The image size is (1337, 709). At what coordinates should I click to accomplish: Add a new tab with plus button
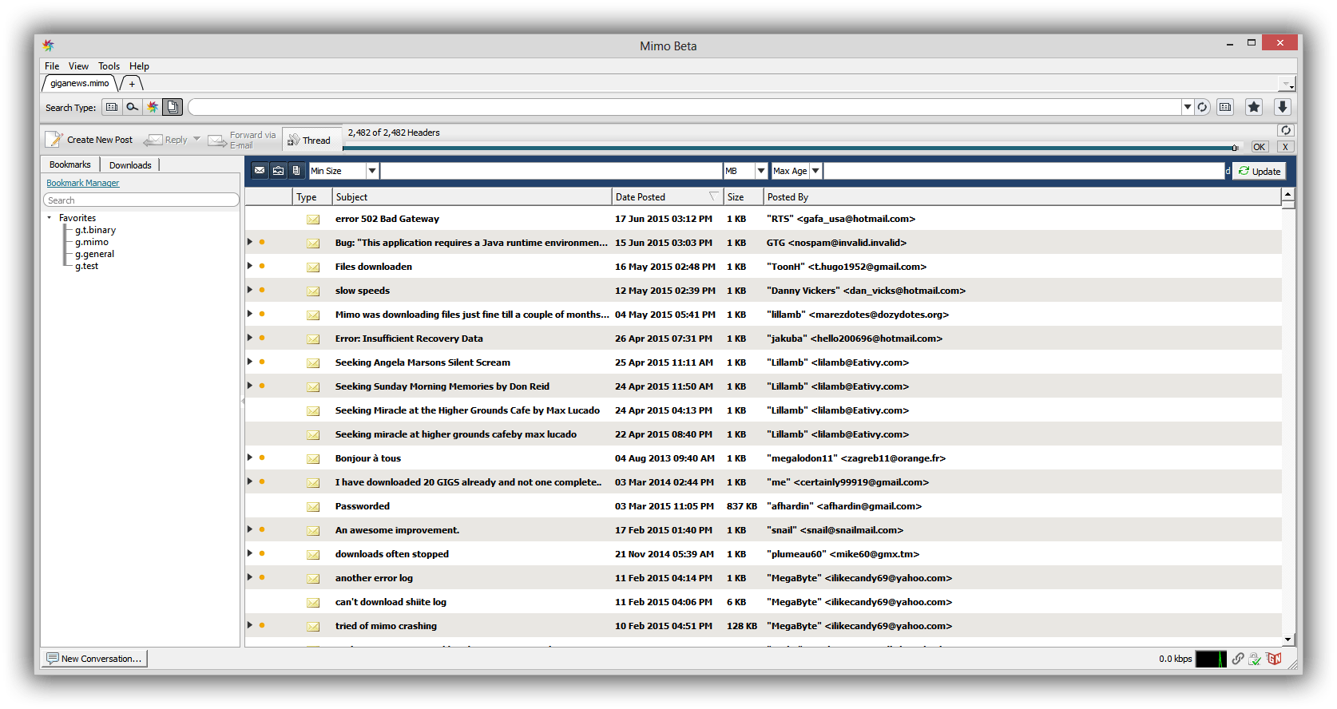(132, 84)
